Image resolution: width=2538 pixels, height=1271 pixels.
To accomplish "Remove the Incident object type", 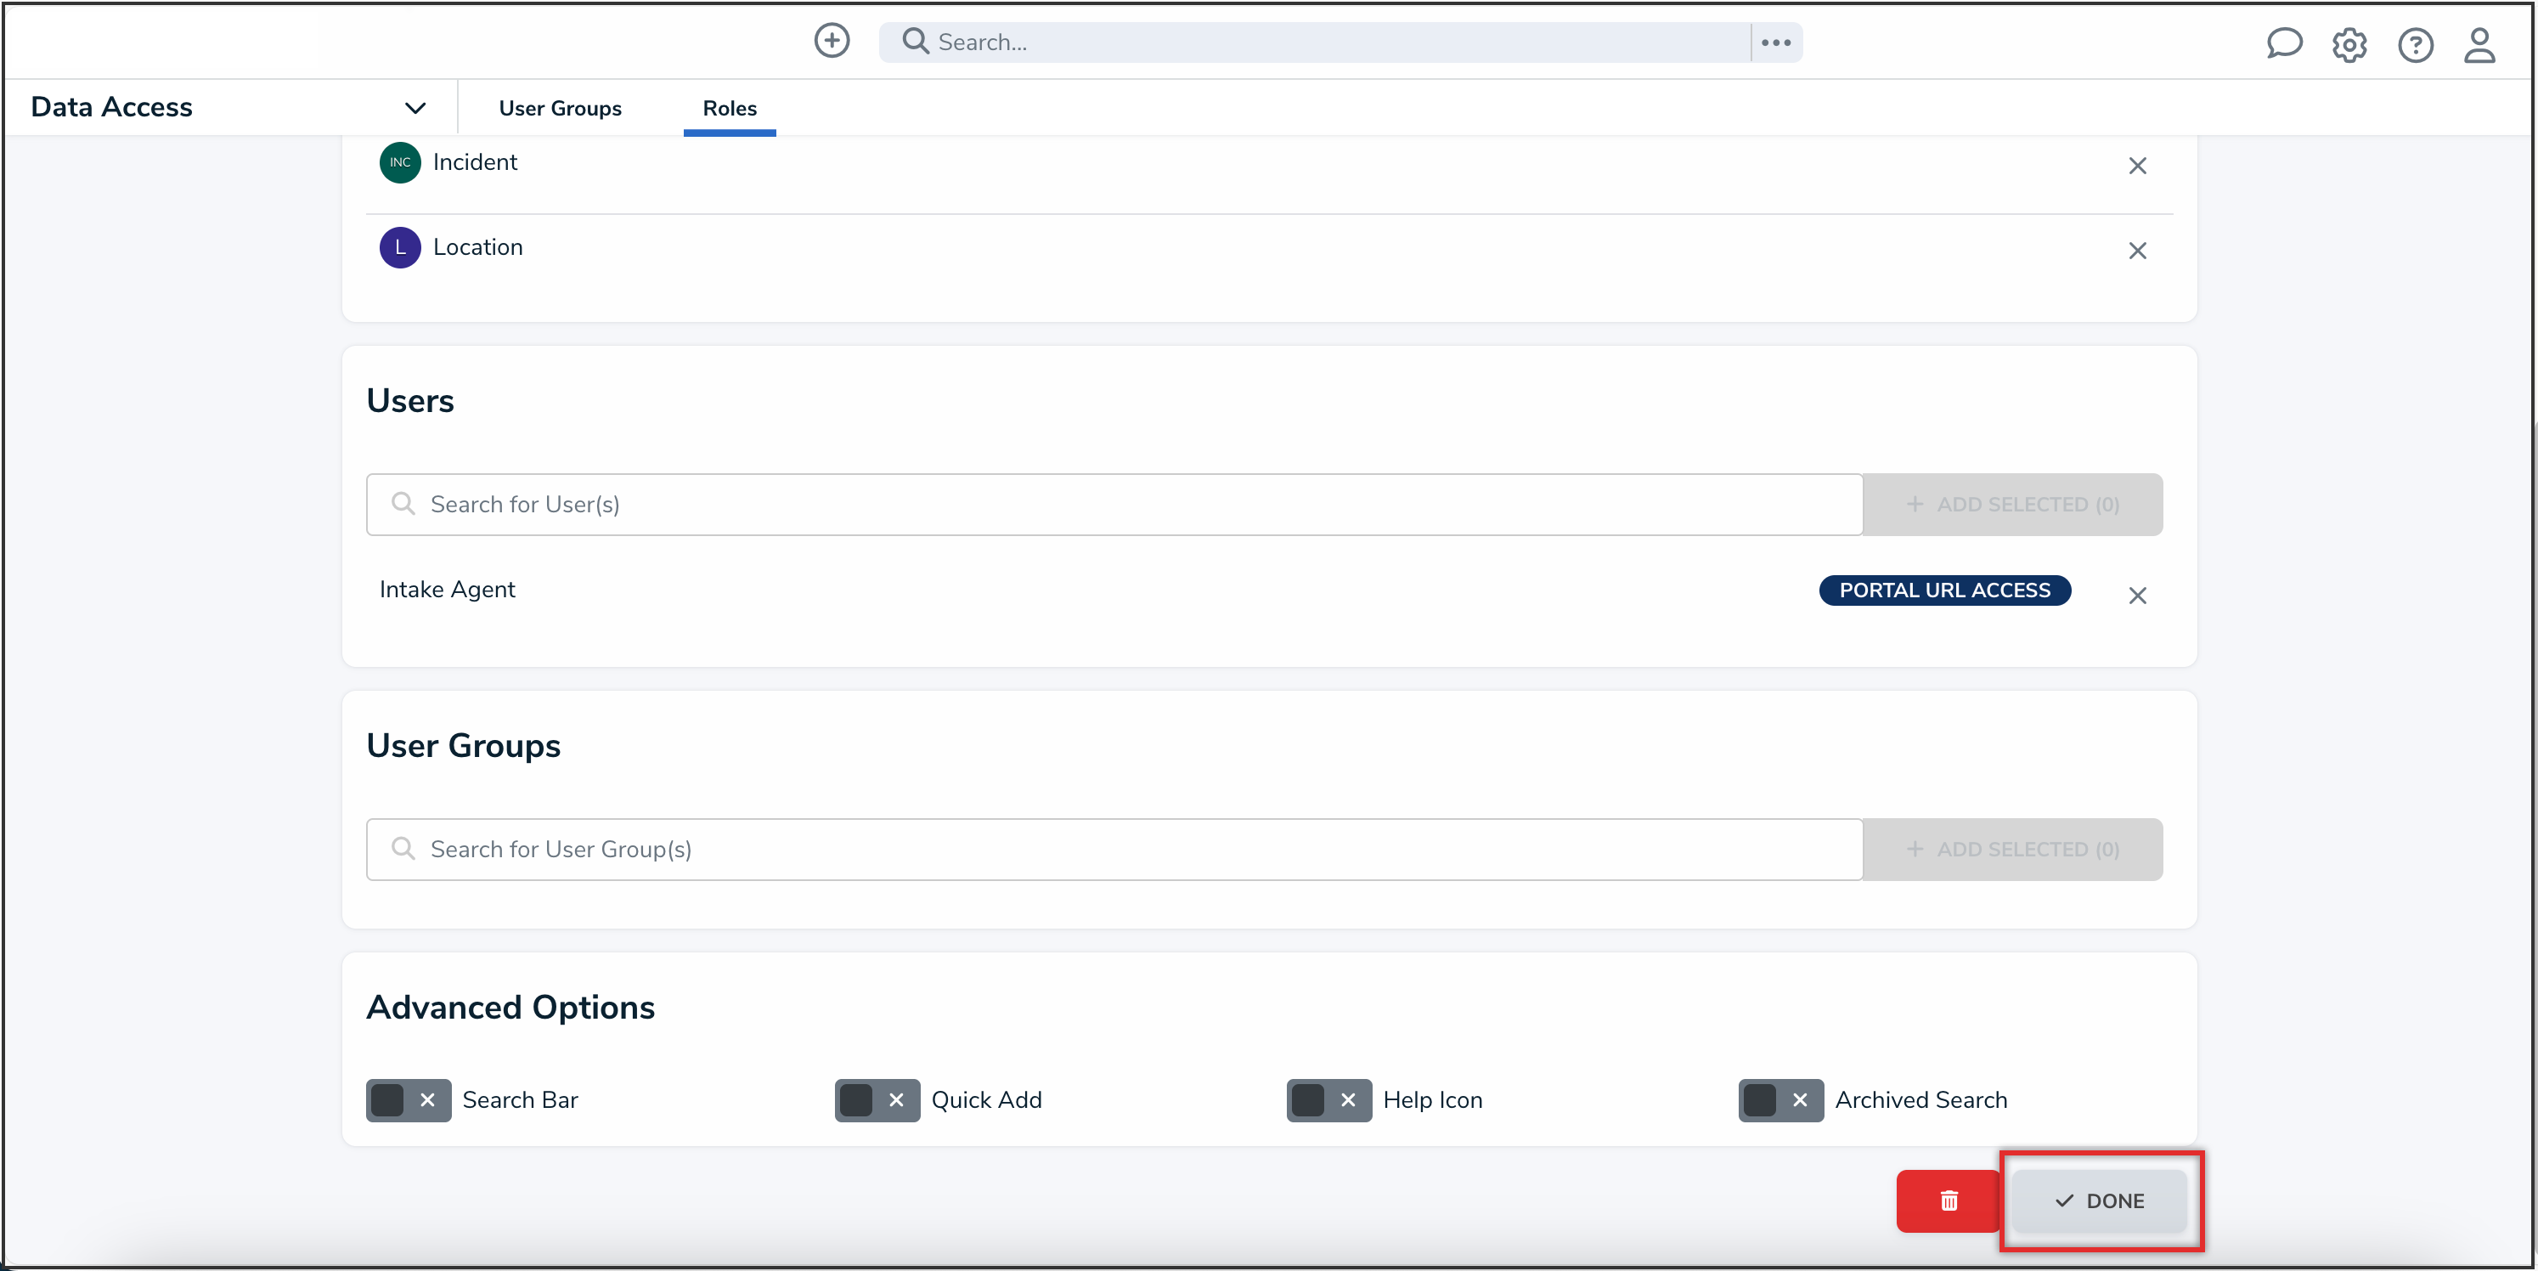I will point(2136,166).
